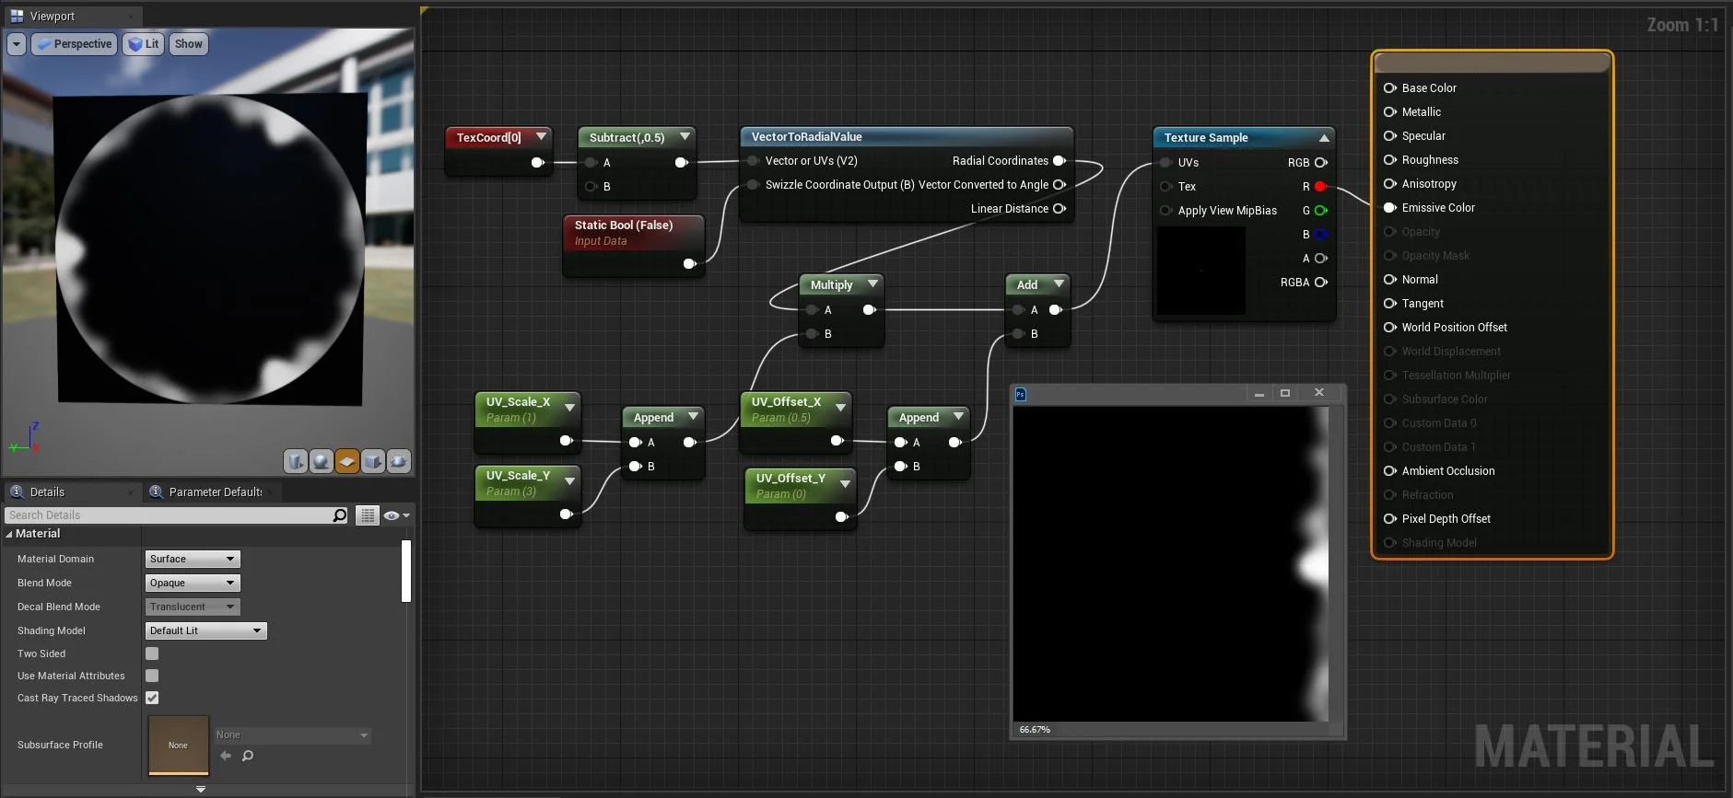The height and width of the screenshot is (798, 1733).
Task: Click Details panel vertical scrollbar
Action: pyautogui.click(x=406, y=572)
